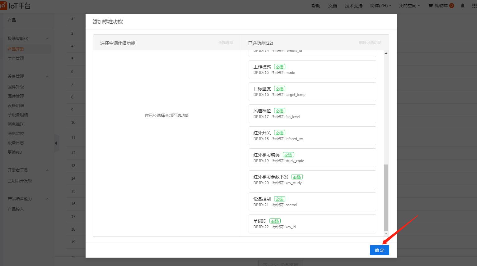
Task: Select 生产管理 in the sidebar
Action: coord(16,58)
